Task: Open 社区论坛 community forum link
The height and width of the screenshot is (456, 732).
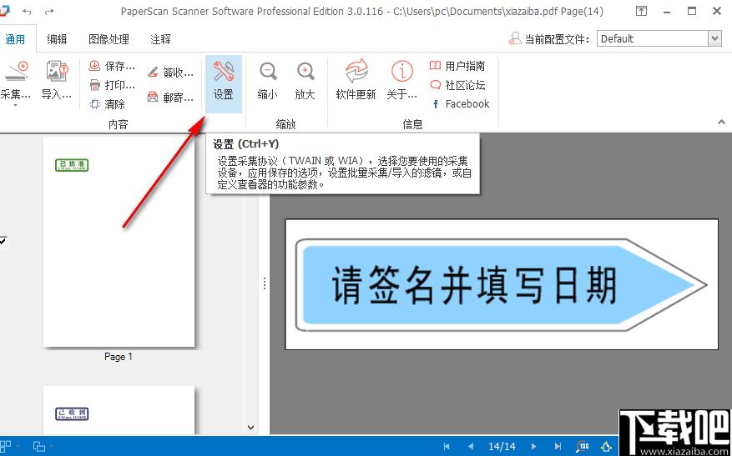Action: (457, 85)
